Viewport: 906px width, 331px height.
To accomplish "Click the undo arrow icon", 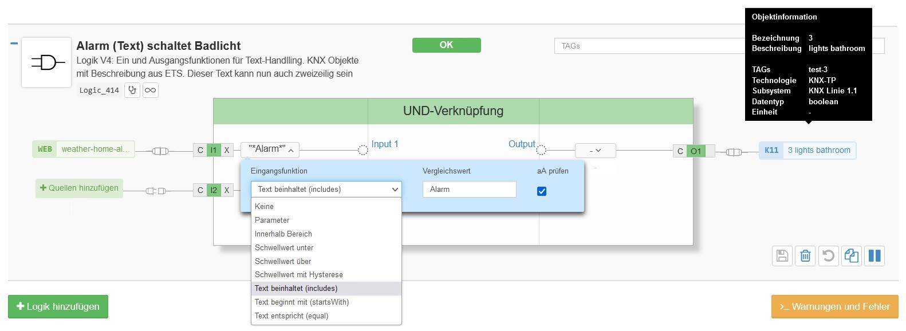I will [x=828, y=255].
